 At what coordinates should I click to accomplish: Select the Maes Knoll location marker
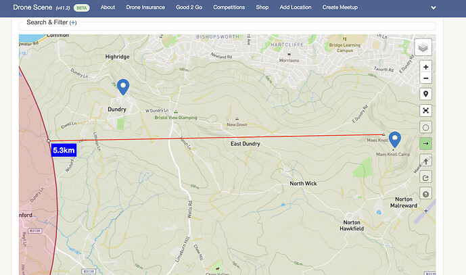(395, 140)
